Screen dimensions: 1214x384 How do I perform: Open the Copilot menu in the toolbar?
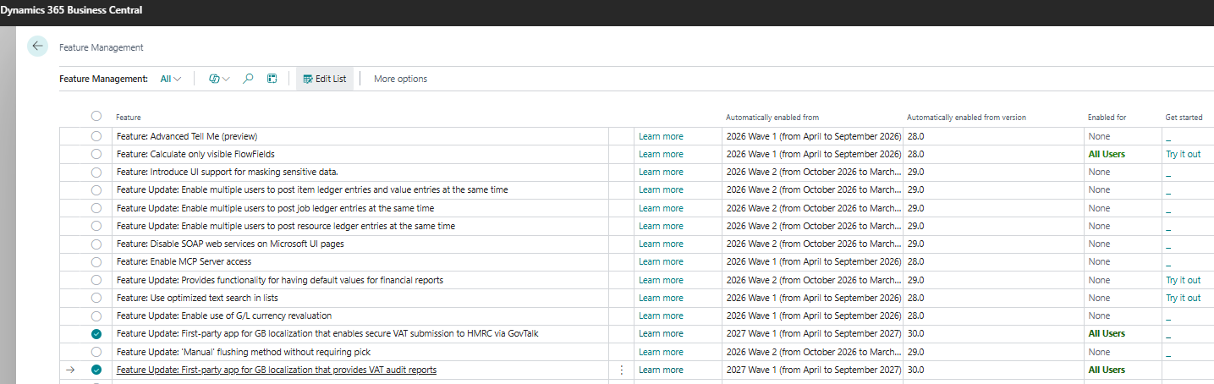click(x=219, y=79)
